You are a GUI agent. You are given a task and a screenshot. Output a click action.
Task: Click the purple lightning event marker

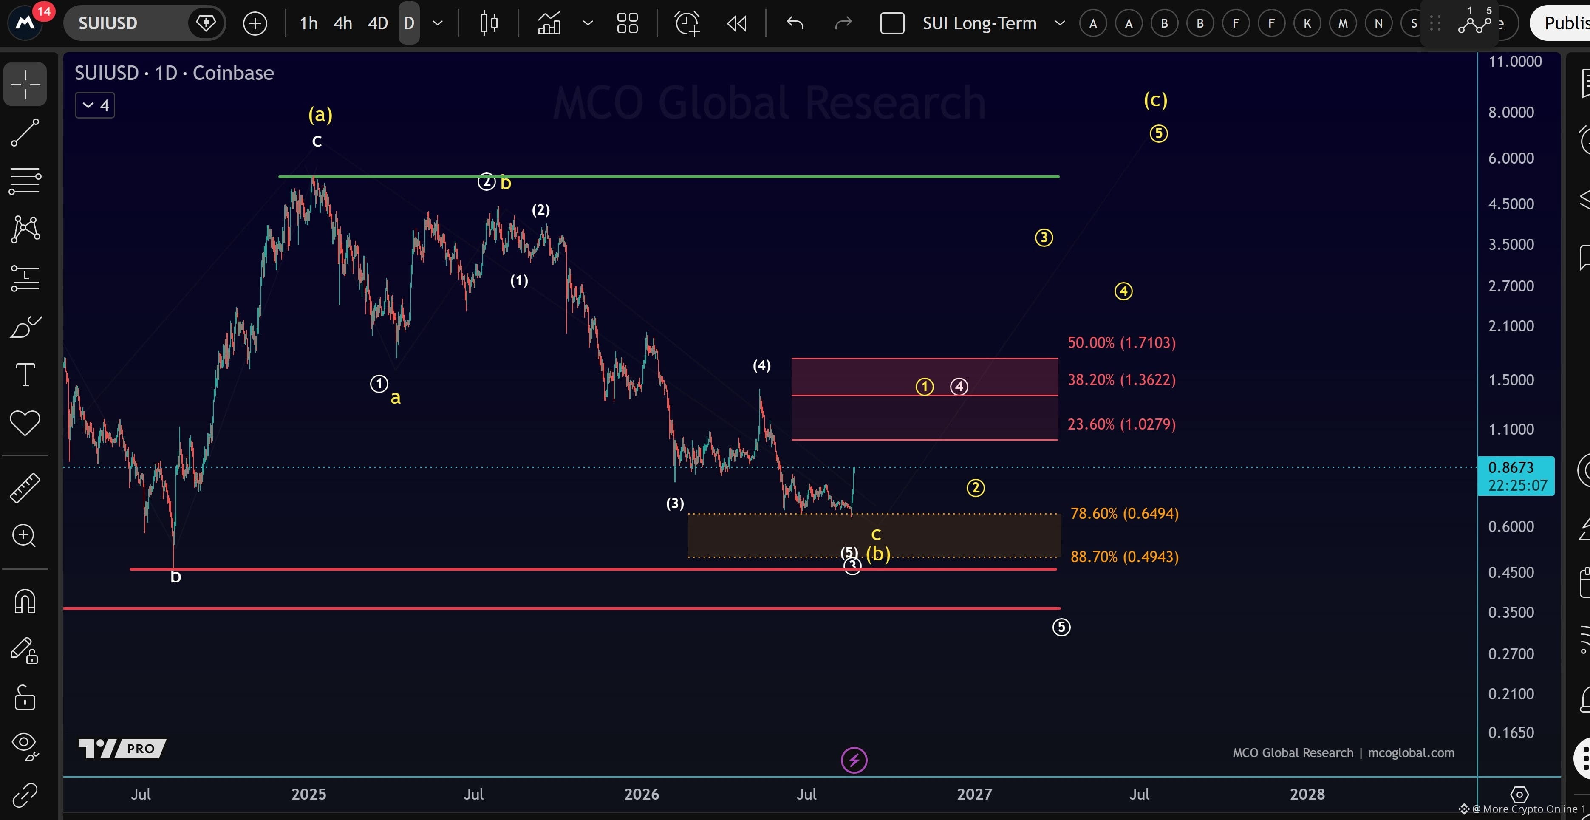[x=854, y=760]
